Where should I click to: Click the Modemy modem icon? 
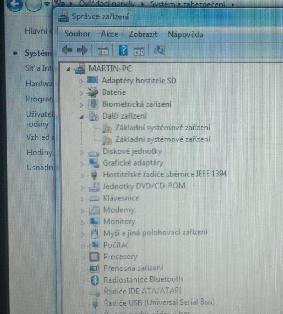pos(94,210)
